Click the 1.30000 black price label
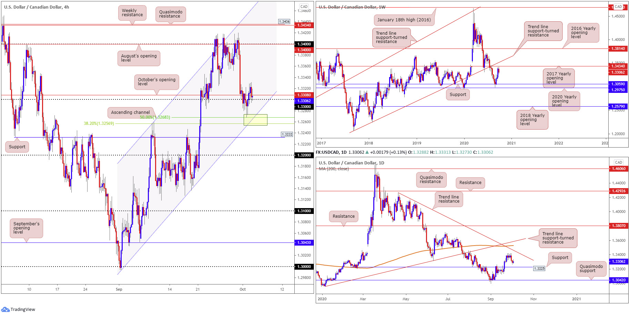The width and height of the screenshot is (629, 313). [x=304, y=267]
